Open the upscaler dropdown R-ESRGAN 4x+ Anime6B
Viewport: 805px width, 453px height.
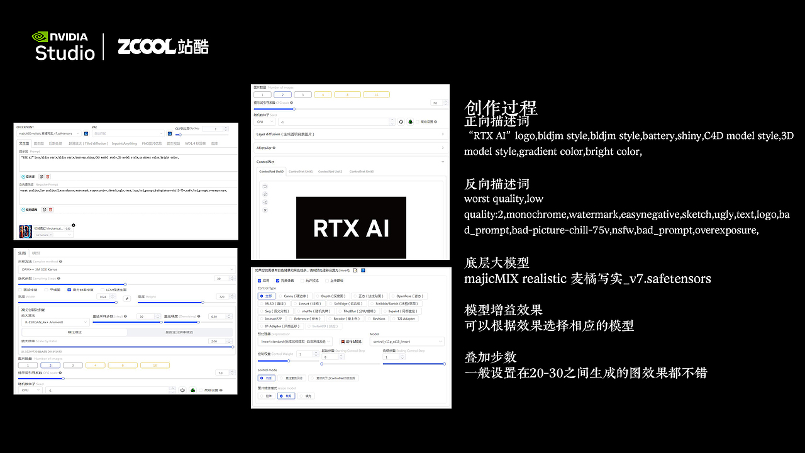(x=55, y=322)
